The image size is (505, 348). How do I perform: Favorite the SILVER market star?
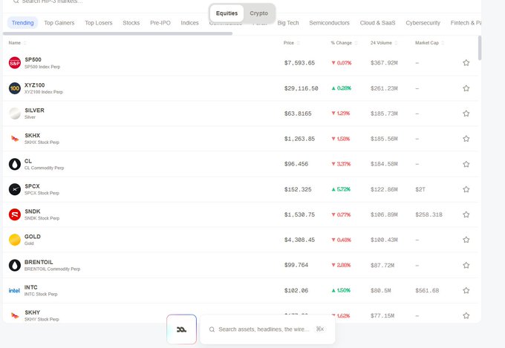pyautogui.click(x=466, y=114)
